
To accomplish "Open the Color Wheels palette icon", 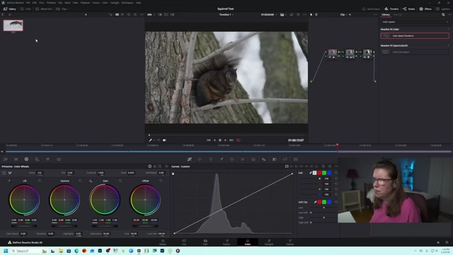I will click(26, 159).
